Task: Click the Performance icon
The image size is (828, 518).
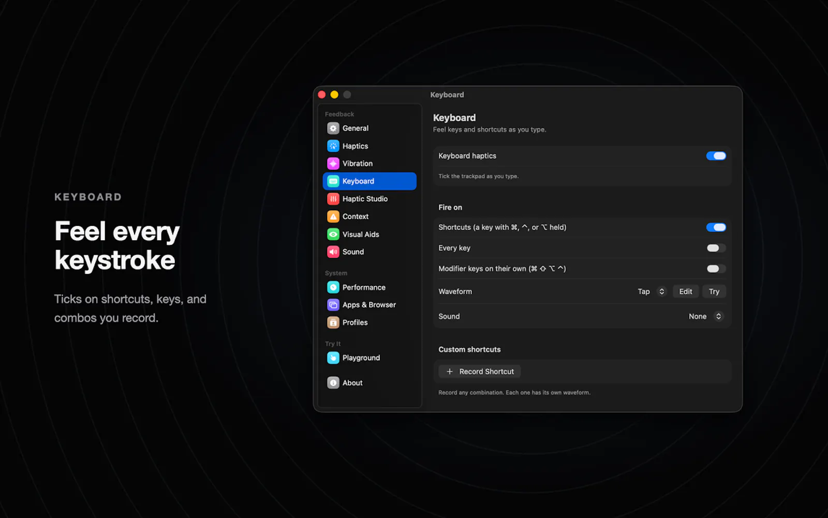Action: click(x=333, y=287)
